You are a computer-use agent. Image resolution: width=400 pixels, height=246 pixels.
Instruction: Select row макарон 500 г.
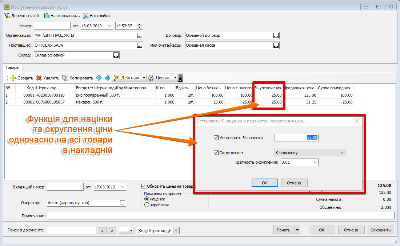179,102
